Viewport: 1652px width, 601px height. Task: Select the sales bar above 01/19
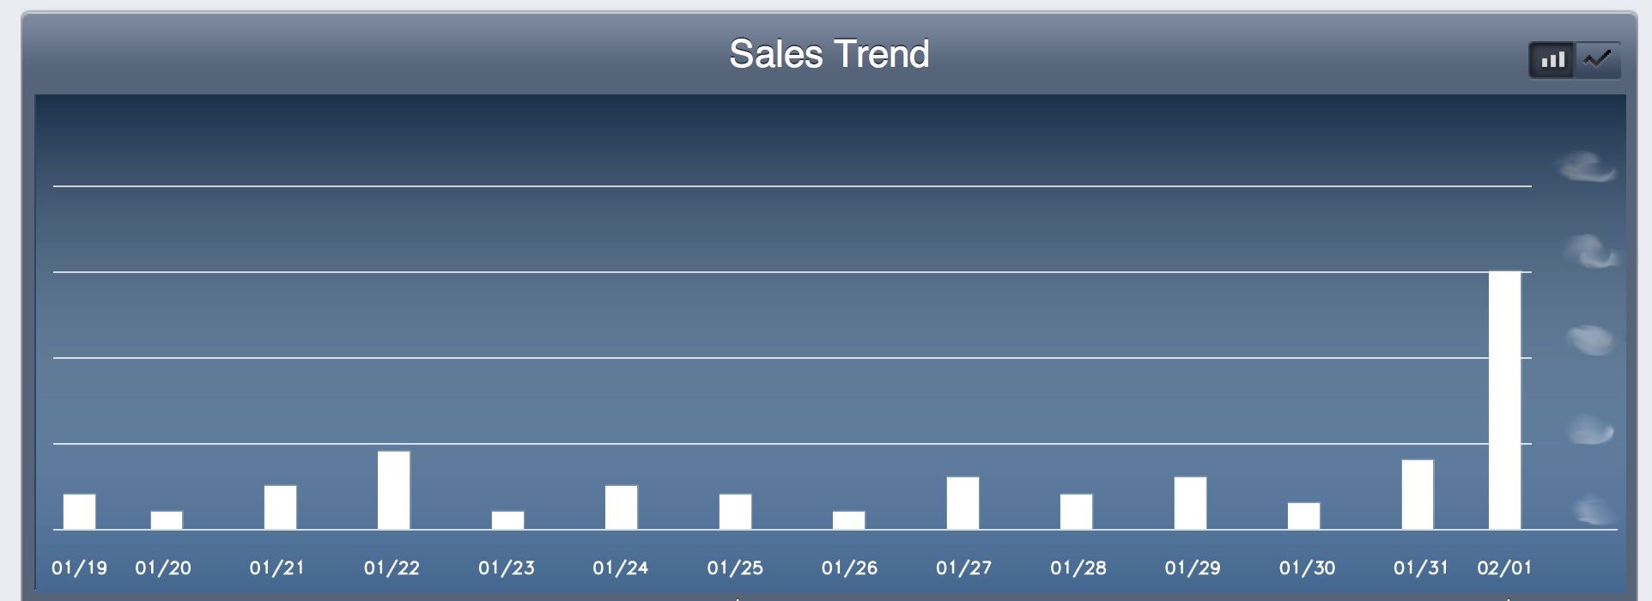[80, 512]
